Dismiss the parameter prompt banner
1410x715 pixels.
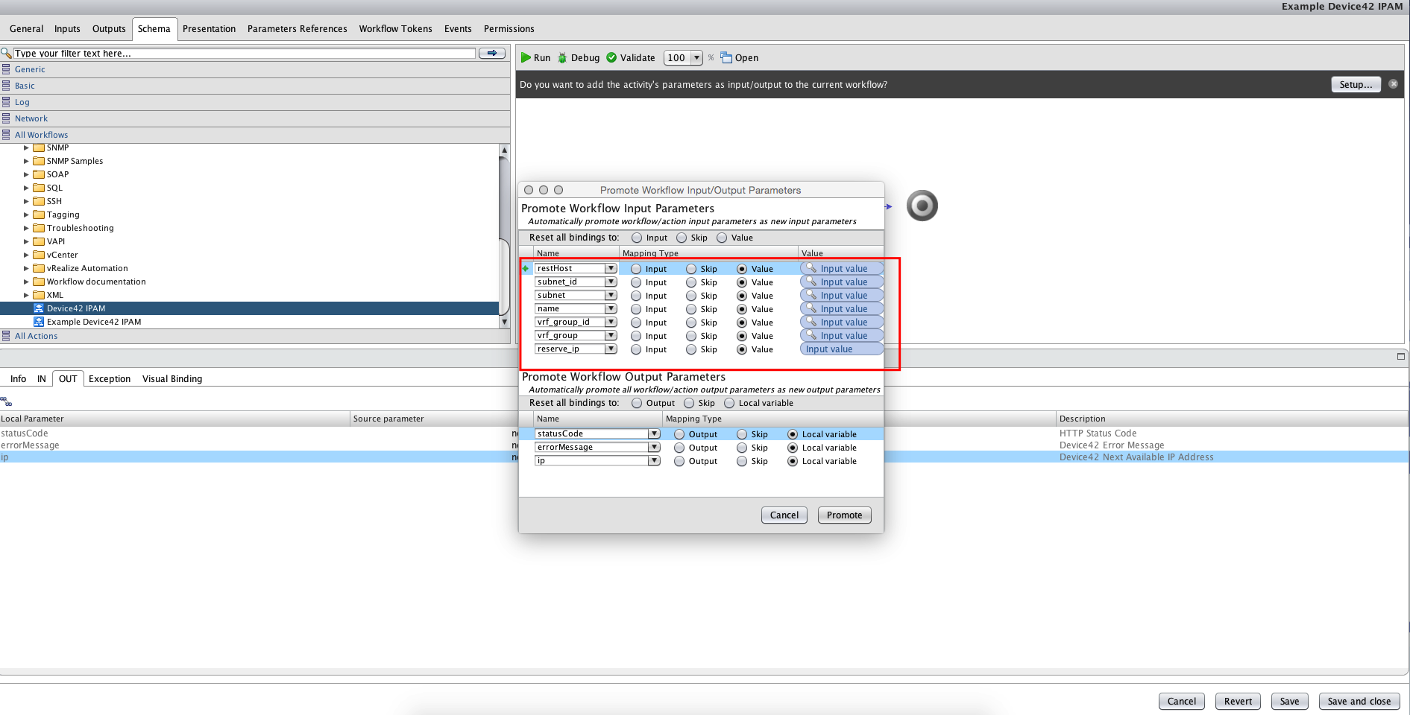[1393, 84]
